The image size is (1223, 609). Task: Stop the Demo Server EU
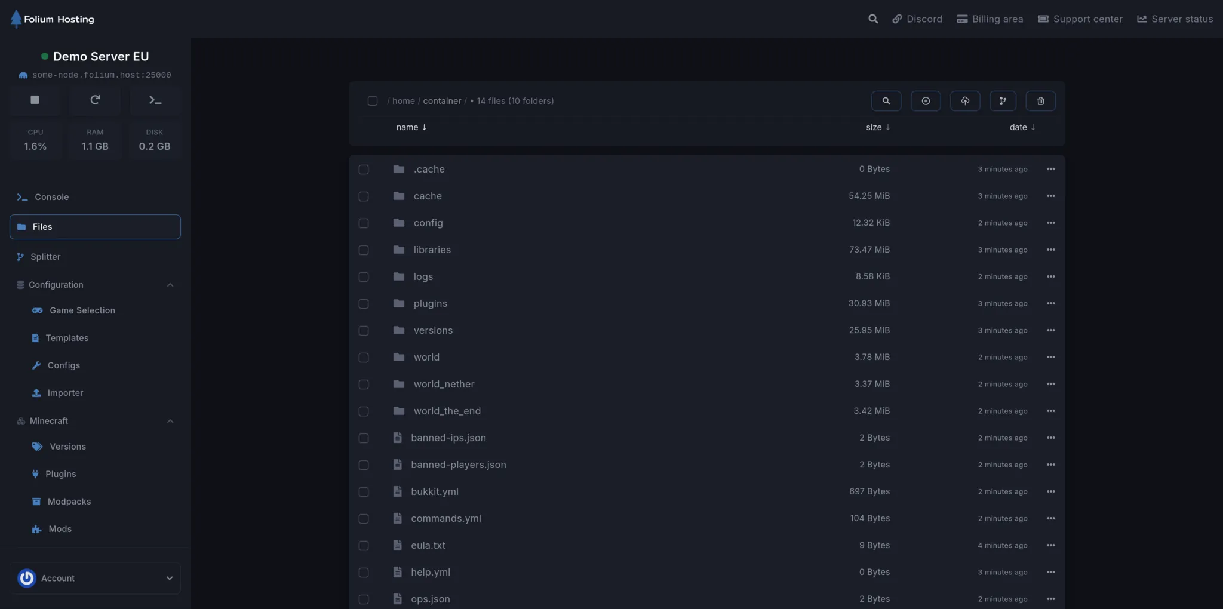point(35,100)
